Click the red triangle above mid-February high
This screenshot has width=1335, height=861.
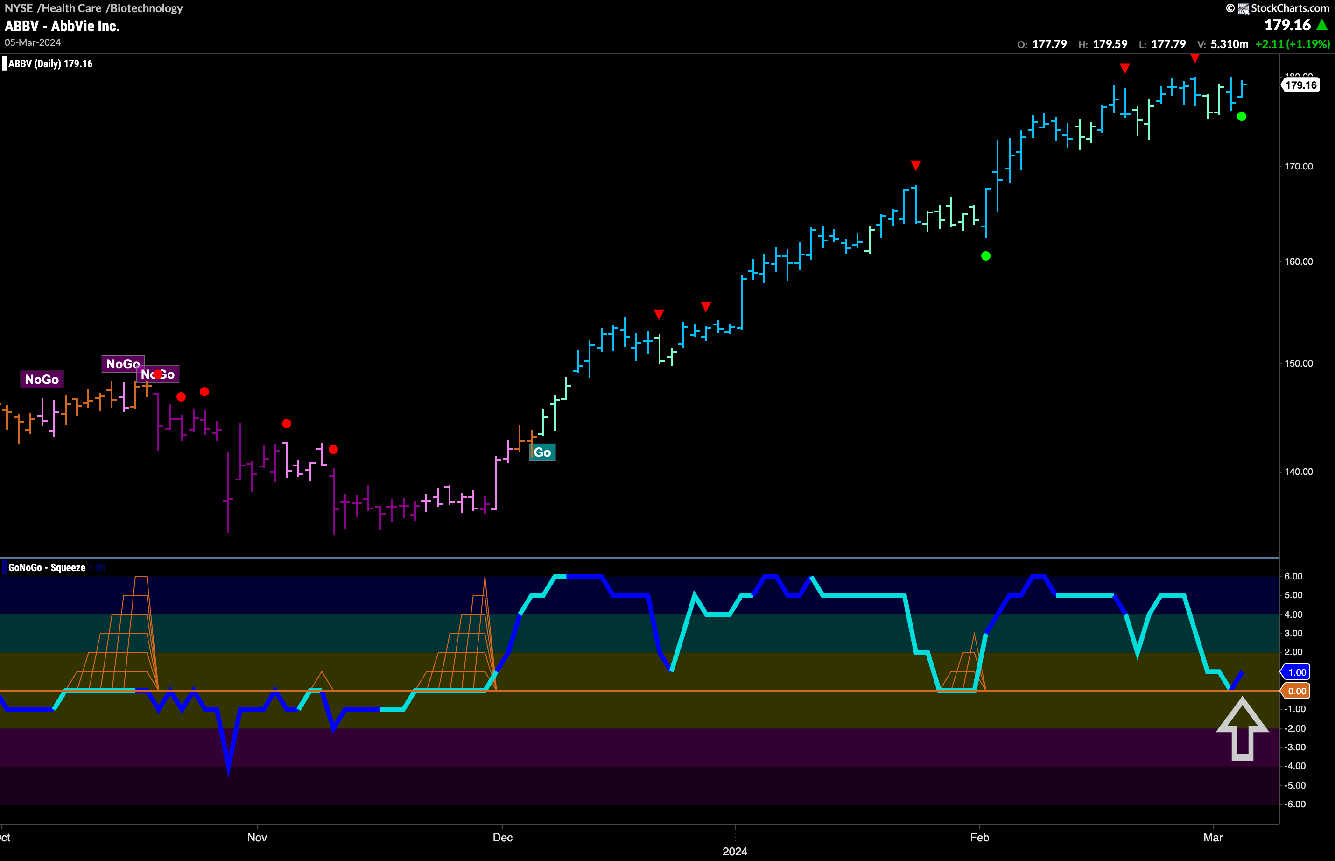[1125, 68]
